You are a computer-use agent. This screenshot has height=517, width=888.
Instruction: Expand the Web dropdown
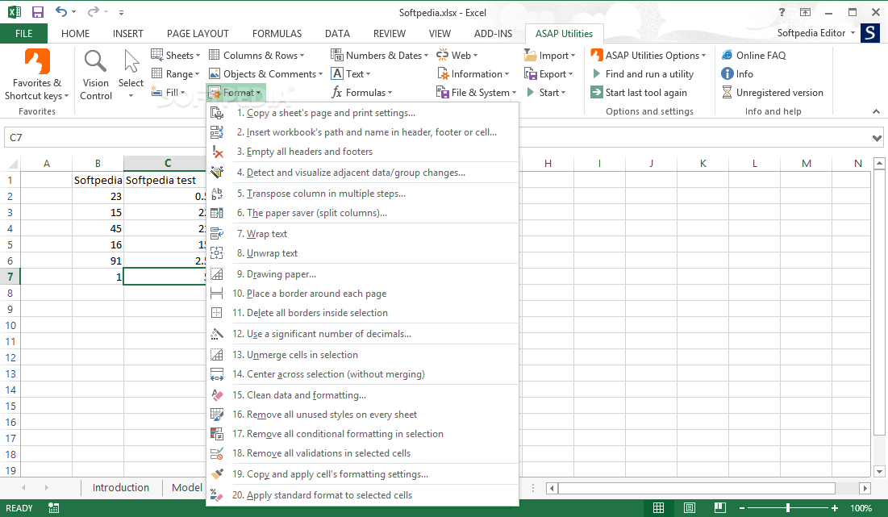tap(457, 55)
